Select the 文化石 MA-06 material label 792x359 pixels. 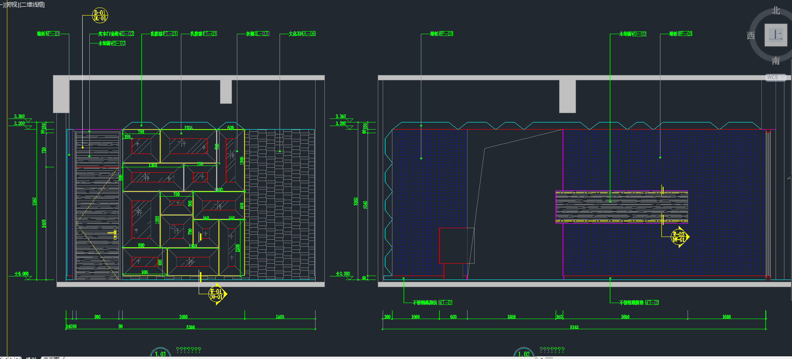(x=302, y=34)
